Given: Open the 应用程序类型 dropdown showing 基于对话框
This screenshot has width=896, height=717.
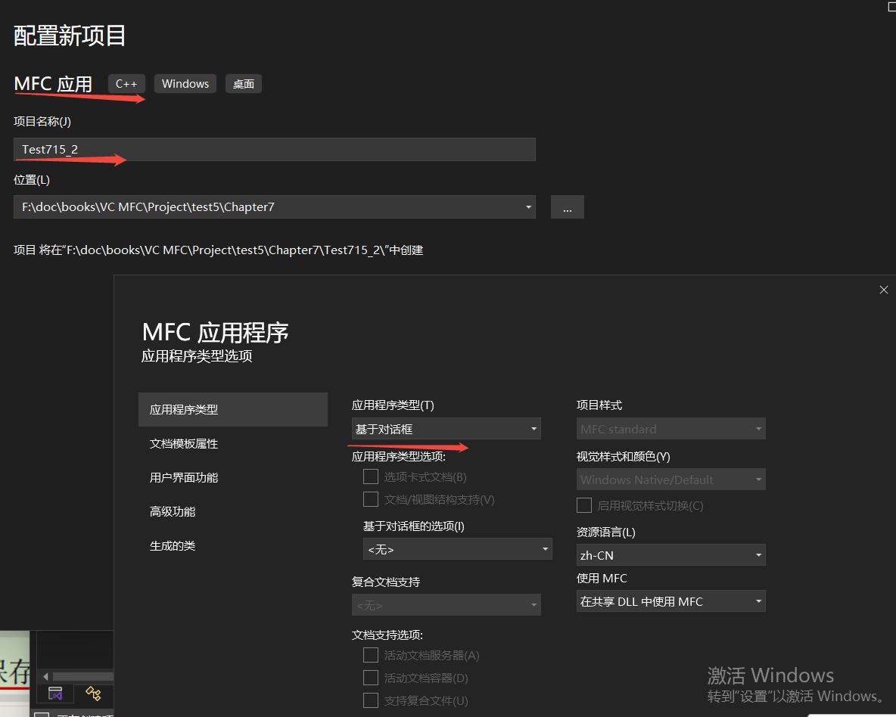Looking at the screenshot, I should coord(445,428).
